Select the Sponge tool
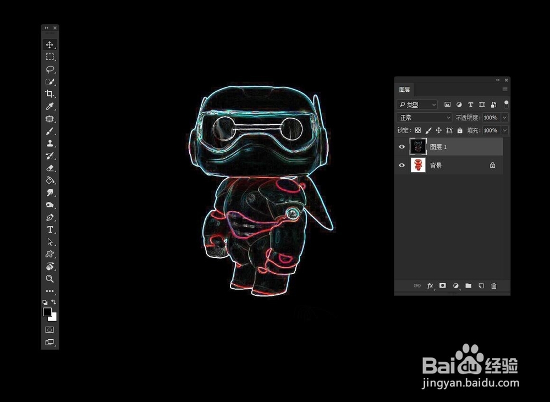 [50, 205]
